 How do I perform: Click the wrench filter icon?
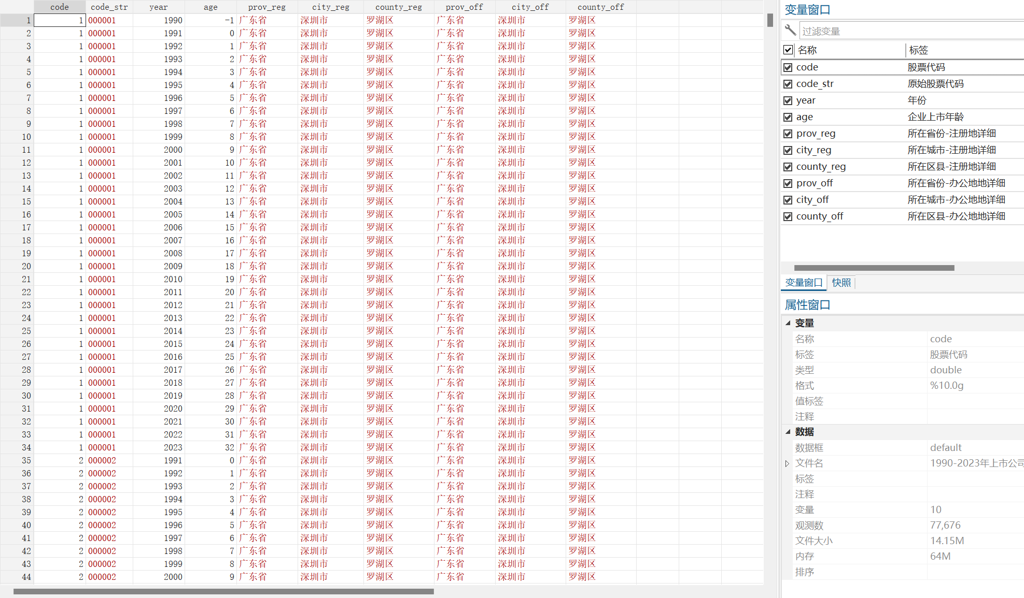point(790,30)
